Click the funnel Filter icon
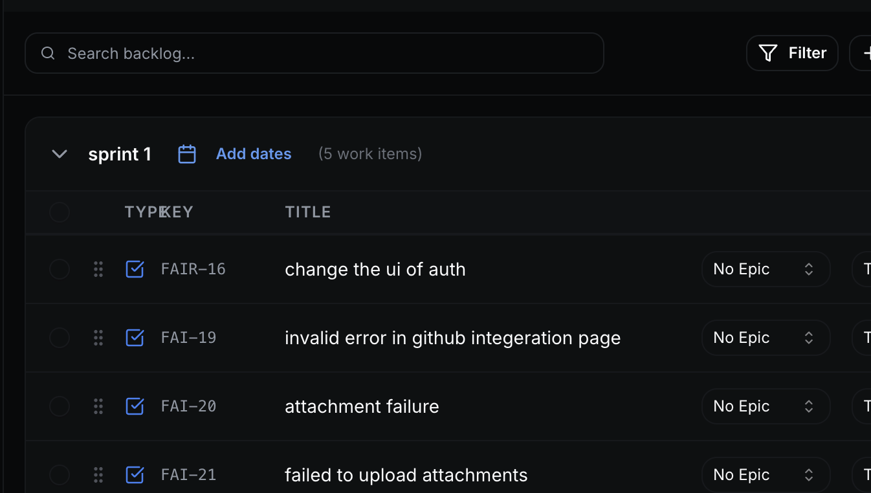 click(x=768, y=53)
